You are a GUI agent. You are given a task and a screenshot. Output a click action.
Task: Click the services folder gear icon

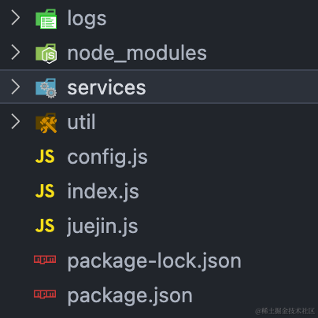pos(46,88)
